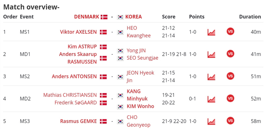
Task: Open score graph for the MS1 match
Action: (x=212, y=32)
